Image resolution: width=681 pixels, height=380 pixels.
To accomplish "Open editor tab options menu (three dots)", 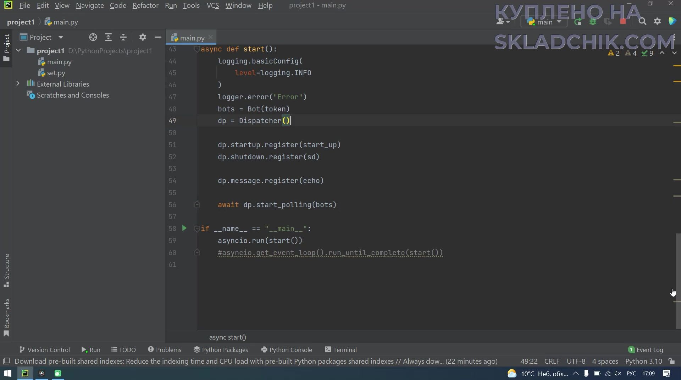I will tap(674, 37).
